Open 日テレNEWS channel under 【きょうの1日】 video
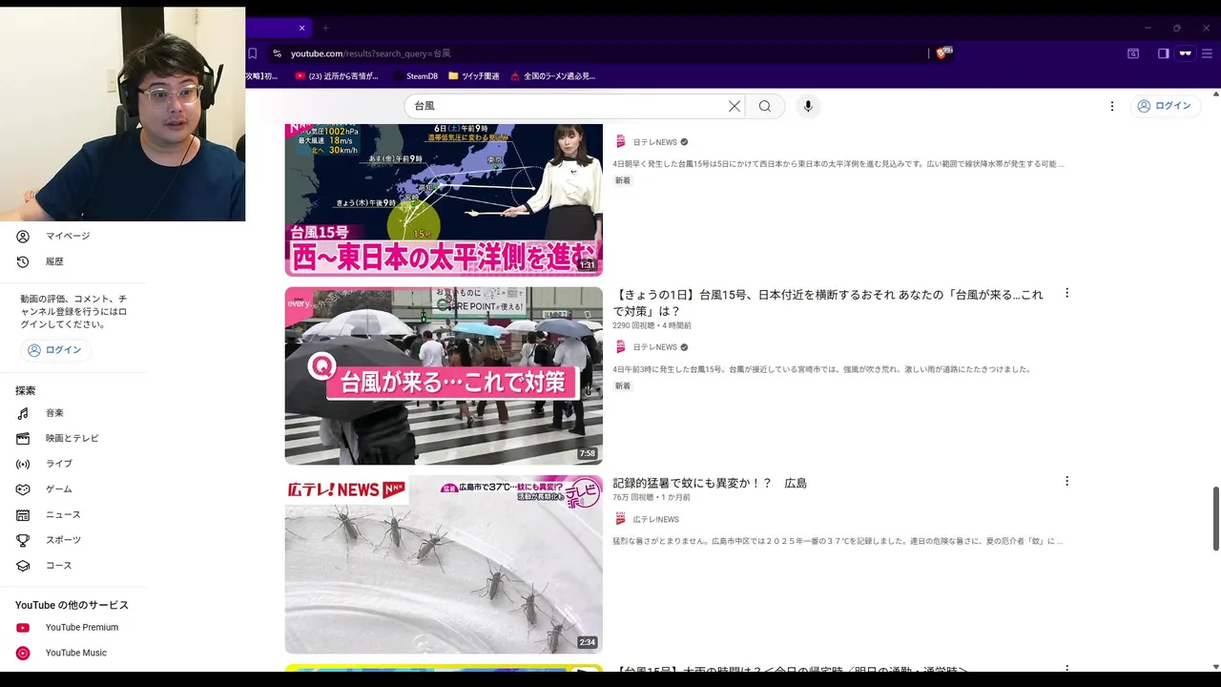 (x=655, y=347)
